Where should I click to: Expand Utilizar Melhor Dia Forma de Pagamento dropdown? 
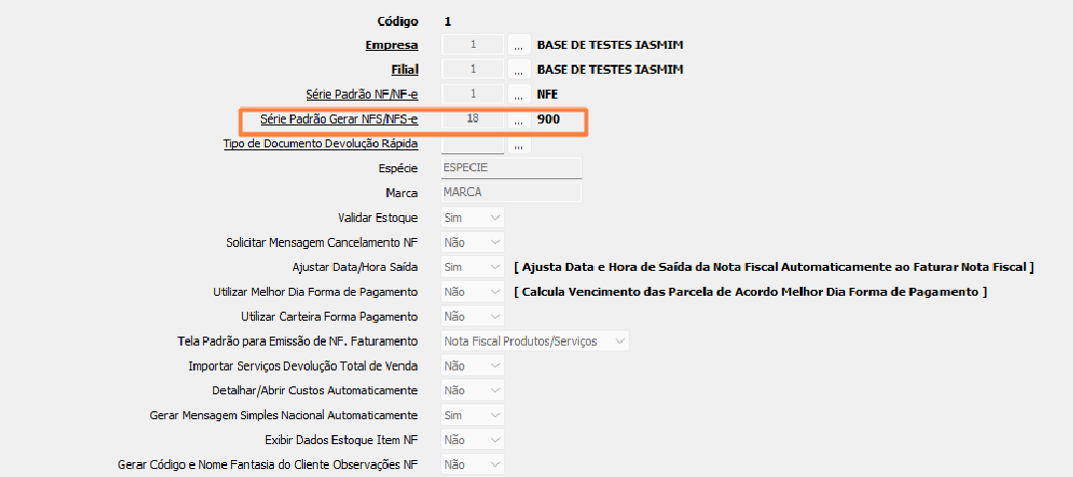pos(473,292)
